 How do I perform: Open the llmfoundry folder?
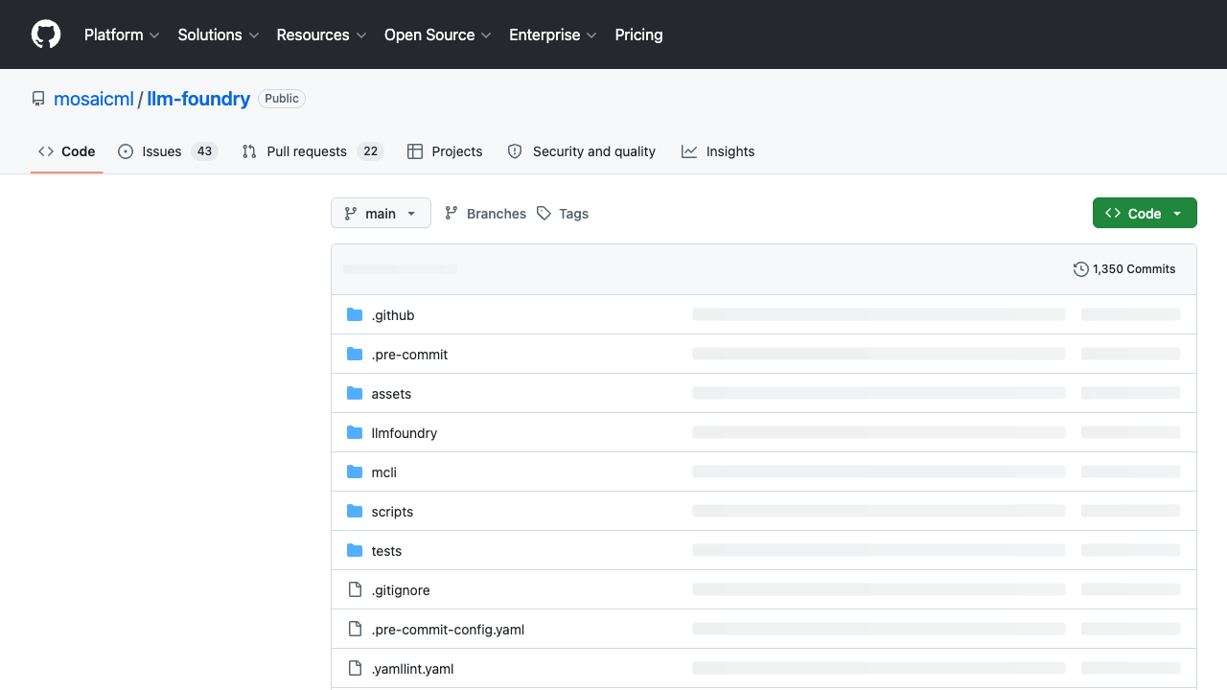point(405,433)
